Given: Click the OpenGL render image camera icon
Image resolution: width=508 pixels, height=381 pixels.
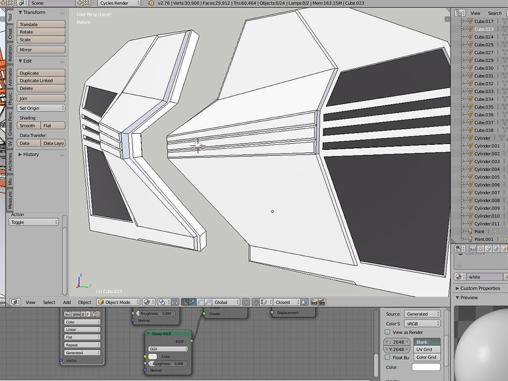Looking at the screenshot, I should pos(314,302).
